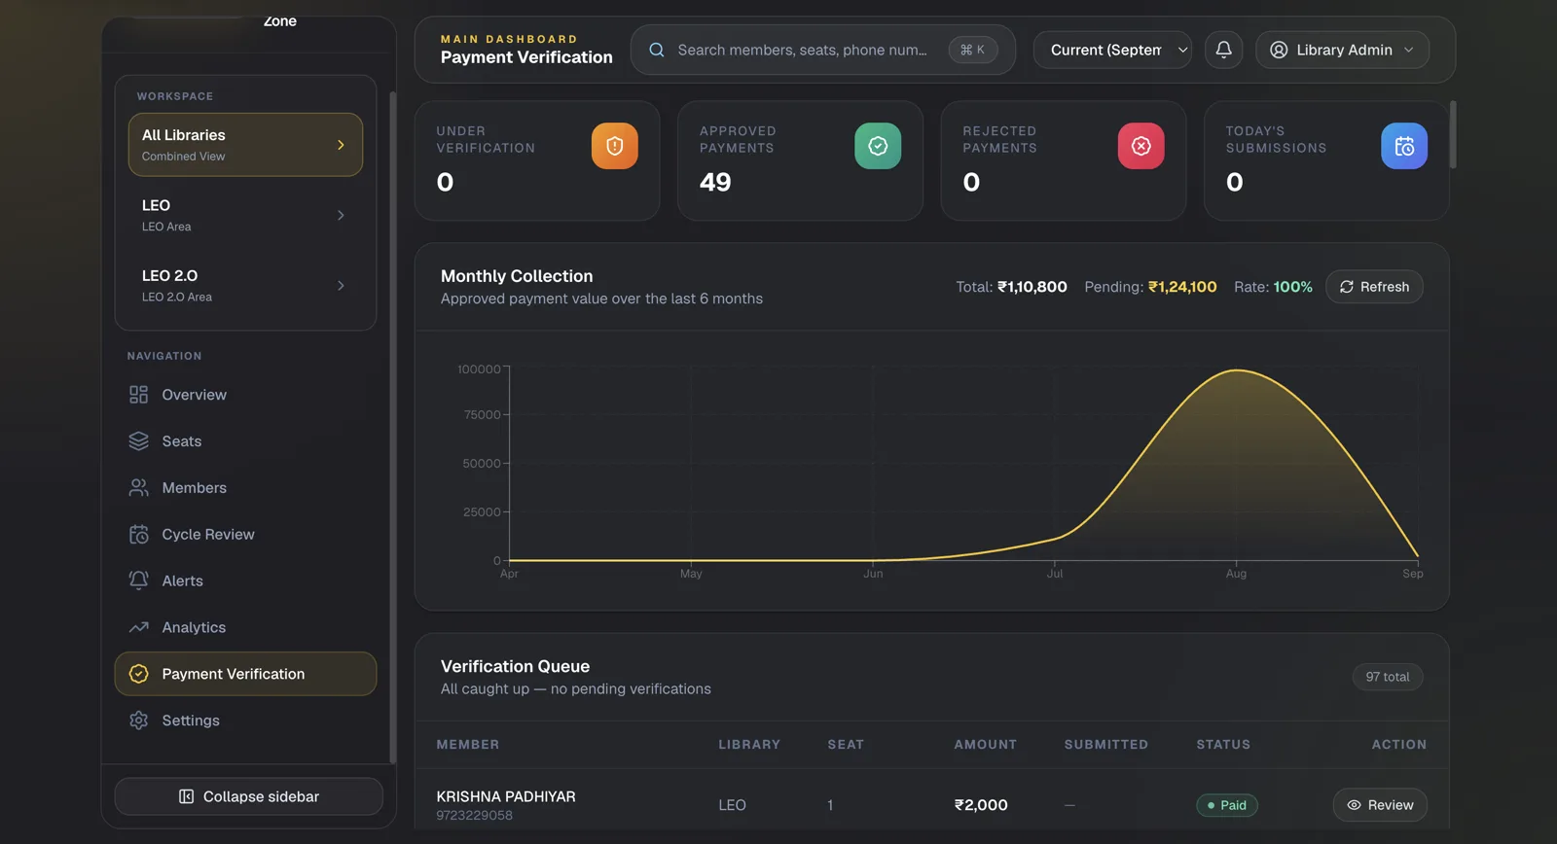Click the notifications bell icon
This screenshot has width=1557, height=844.
[1224, 50]
